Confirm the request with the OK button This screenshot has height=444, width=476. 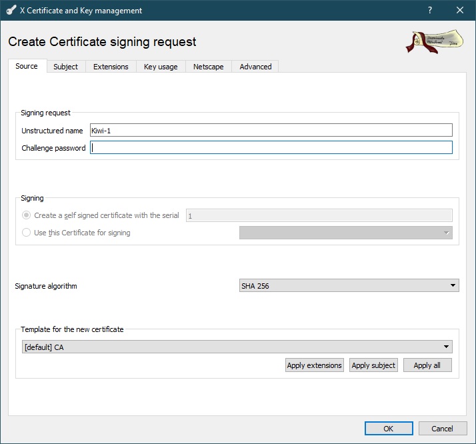[x=388, y=429]
